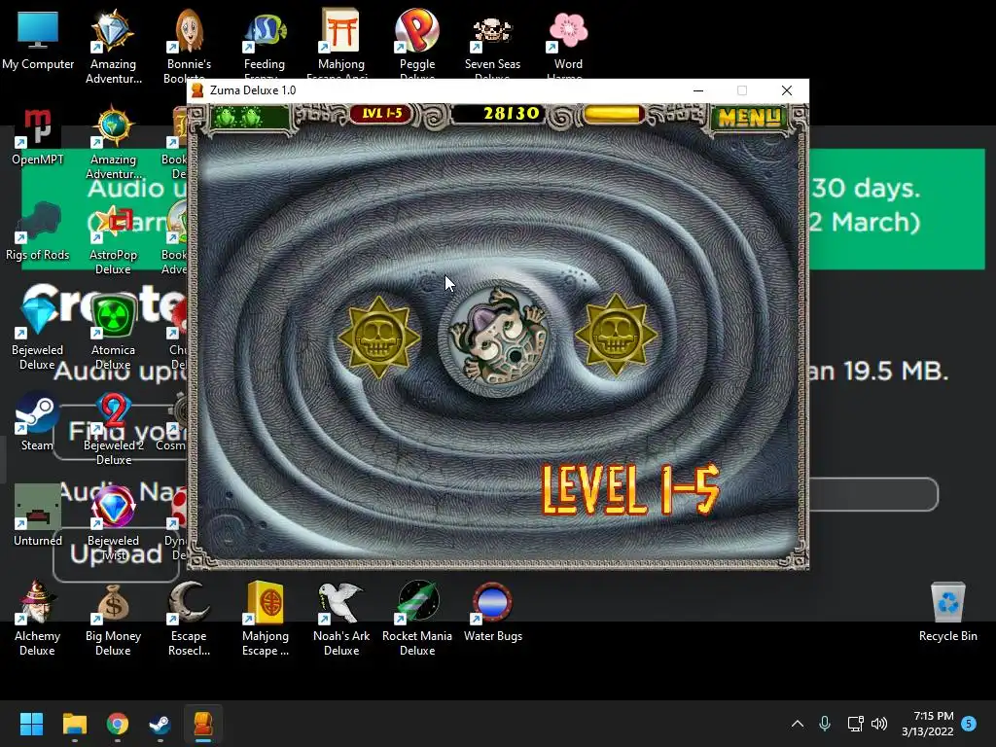The height and width of the screenshot is (747, 996).
Task: Launch AstroPop Deluxe shortcut
Action: pyautogui.click(x=113, y=240)
